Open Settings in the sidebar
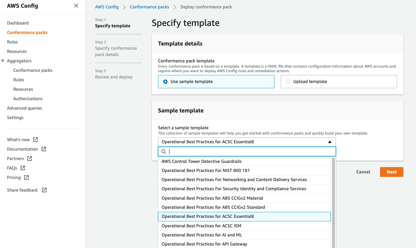 (x=15, y=117)
